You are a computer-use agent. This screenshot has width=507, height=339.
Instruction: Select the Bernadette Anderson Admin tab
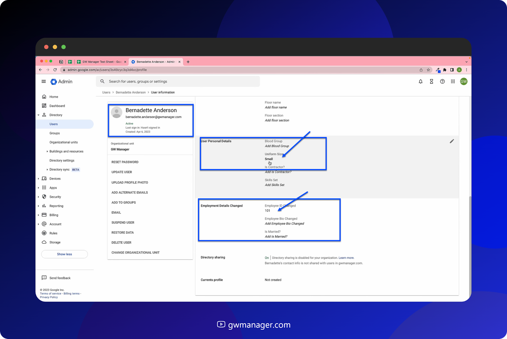156,62
